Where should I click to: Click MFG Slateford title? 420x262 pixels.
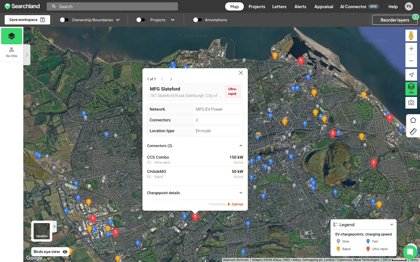click(x=165, y=89)
